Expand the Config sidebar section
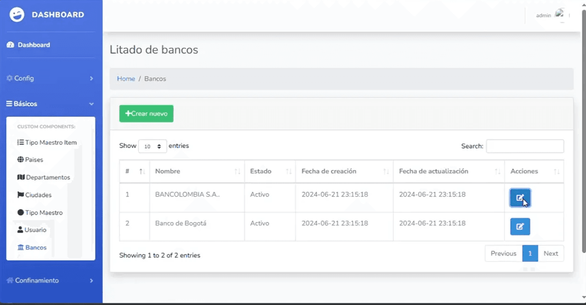 (50, 78)
